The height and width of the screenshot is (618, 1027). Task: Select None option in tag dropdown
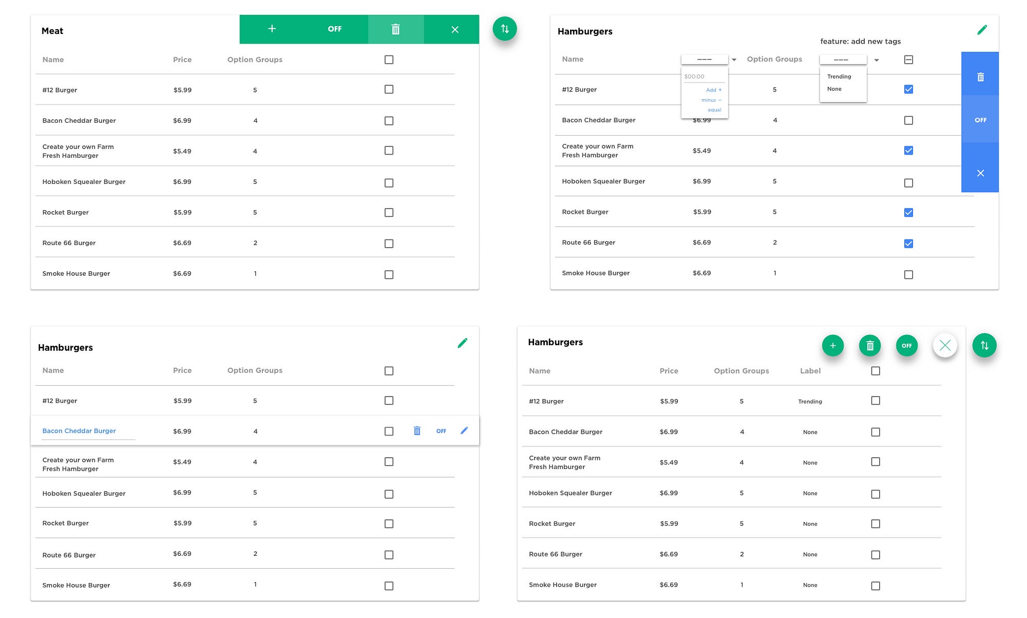click(834, 89)
